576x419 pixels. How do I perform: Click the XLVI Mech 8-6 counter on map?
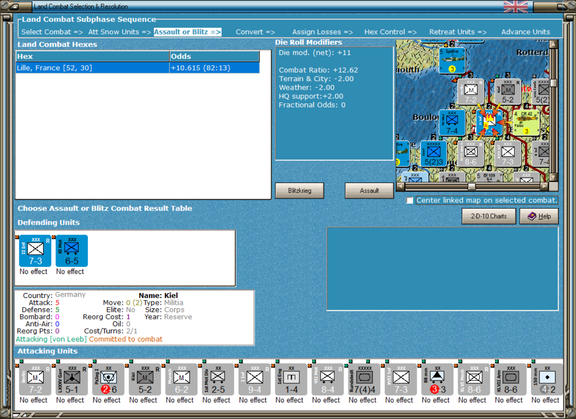[x=470, y=154]
